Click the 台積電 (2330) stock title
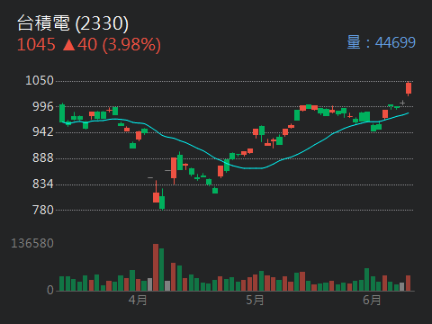432x324 pixels. point(73,23)
